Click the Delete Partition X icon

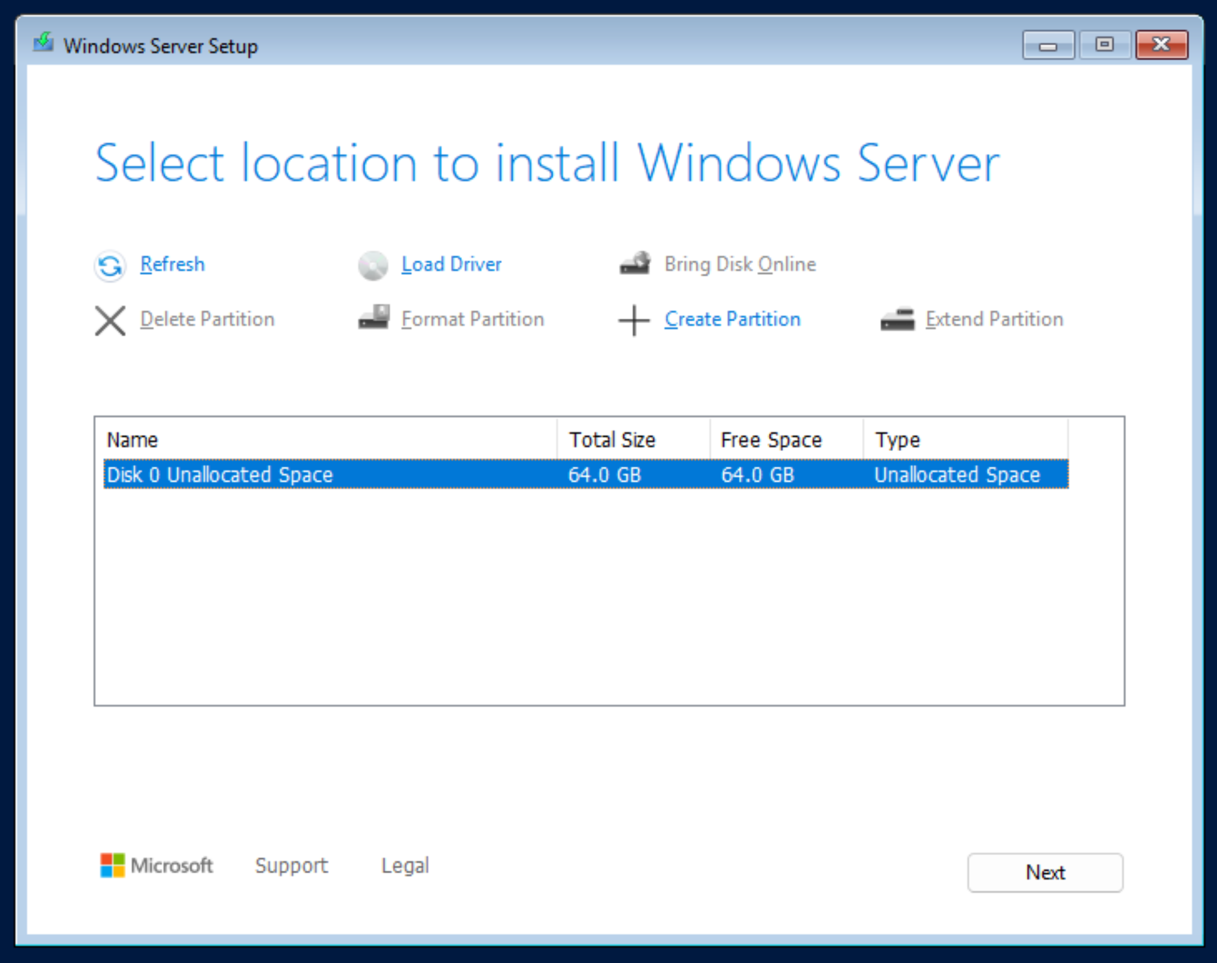(110, 321)
